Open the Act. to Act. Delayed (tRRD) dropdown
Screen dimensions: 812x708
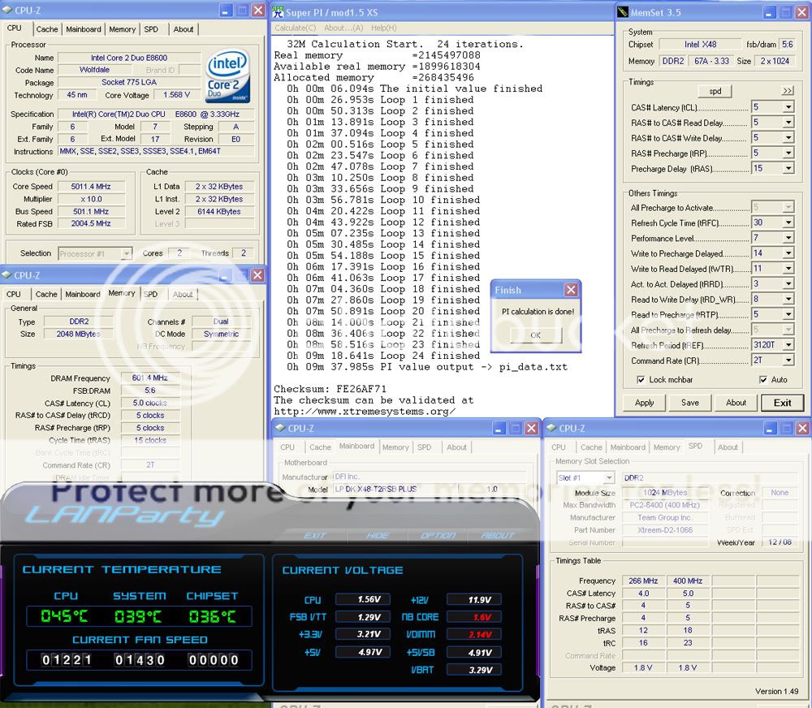click(788, 284)
